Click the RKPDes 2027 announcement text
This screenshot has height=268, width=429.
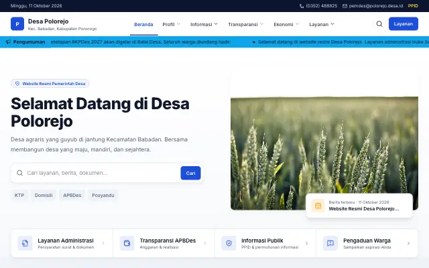(x=141, y=42)
